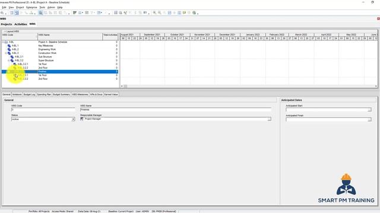Open the Help menu
The image size is (380, 213).
click(x=60, y=8)
